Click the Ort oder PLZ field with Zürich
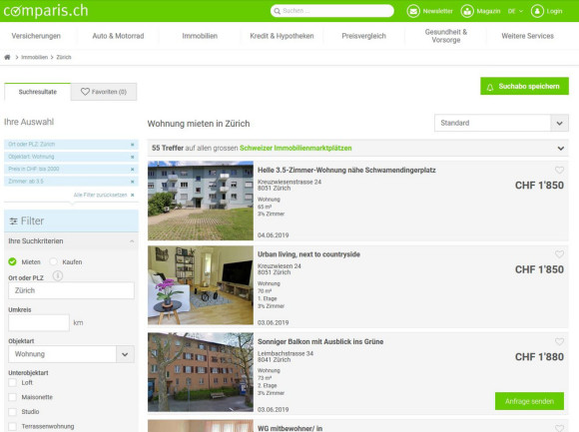579x432 pixels. (x=71, y=290)
